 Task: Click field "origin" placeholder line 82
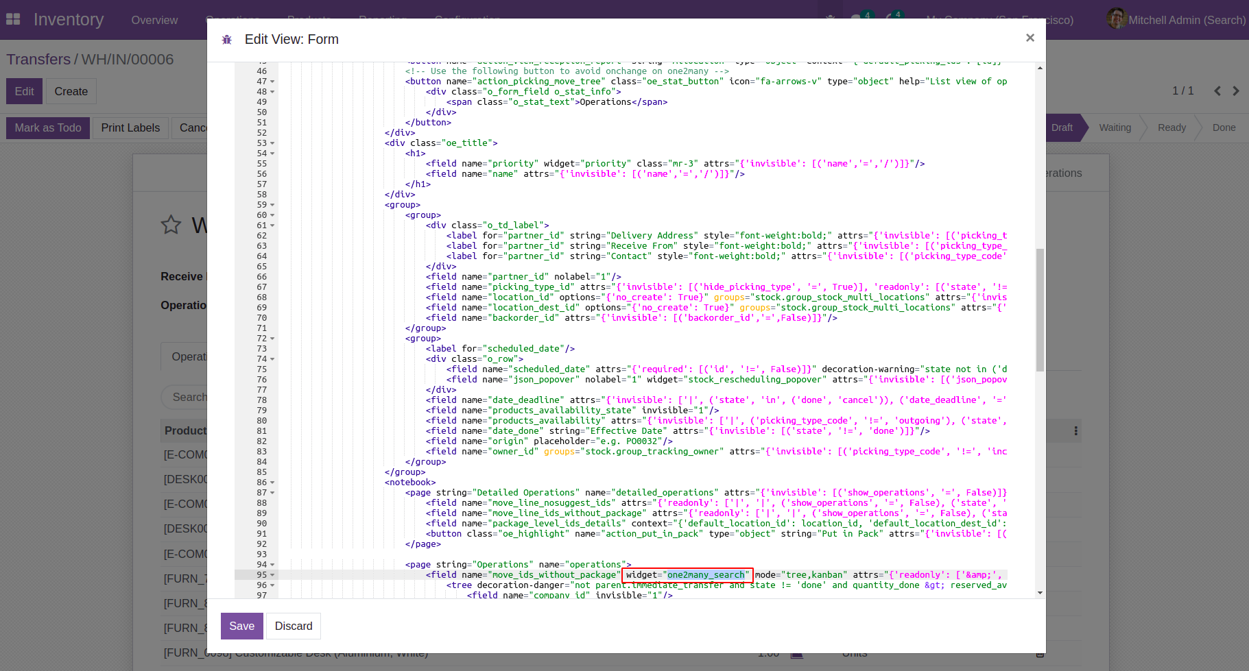pos(549,441)
